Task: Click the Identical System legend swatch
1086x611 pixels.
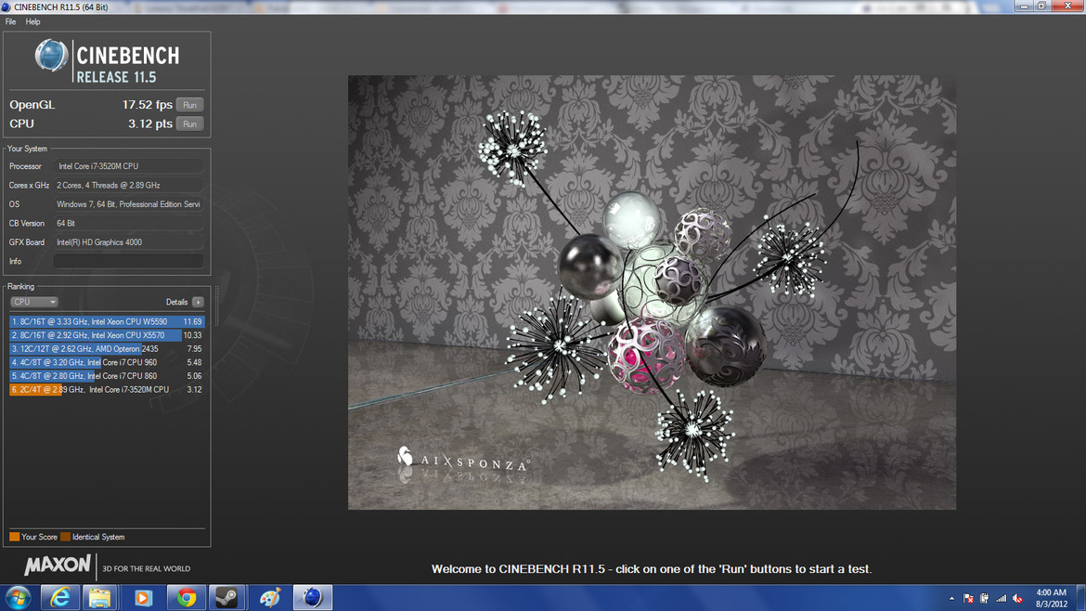Action: point(65,537)
